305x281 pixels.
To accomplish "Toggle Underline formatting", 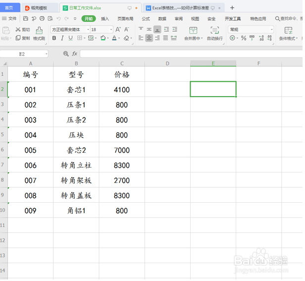I will click(x=71, y=38).
